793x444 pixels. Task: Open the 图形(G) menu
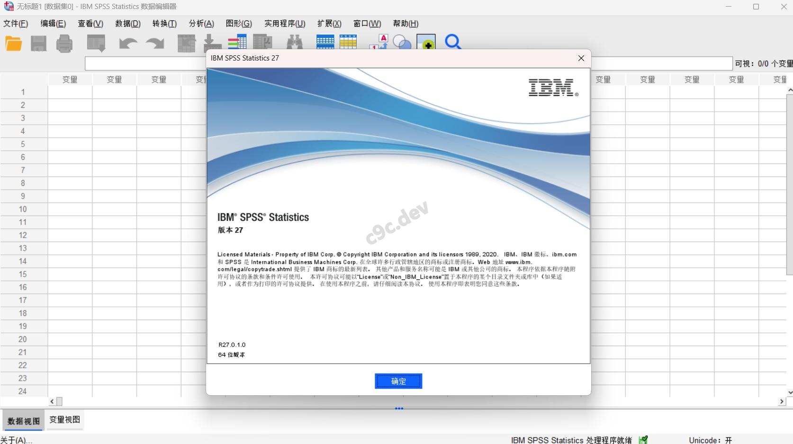tap(239, 24)
